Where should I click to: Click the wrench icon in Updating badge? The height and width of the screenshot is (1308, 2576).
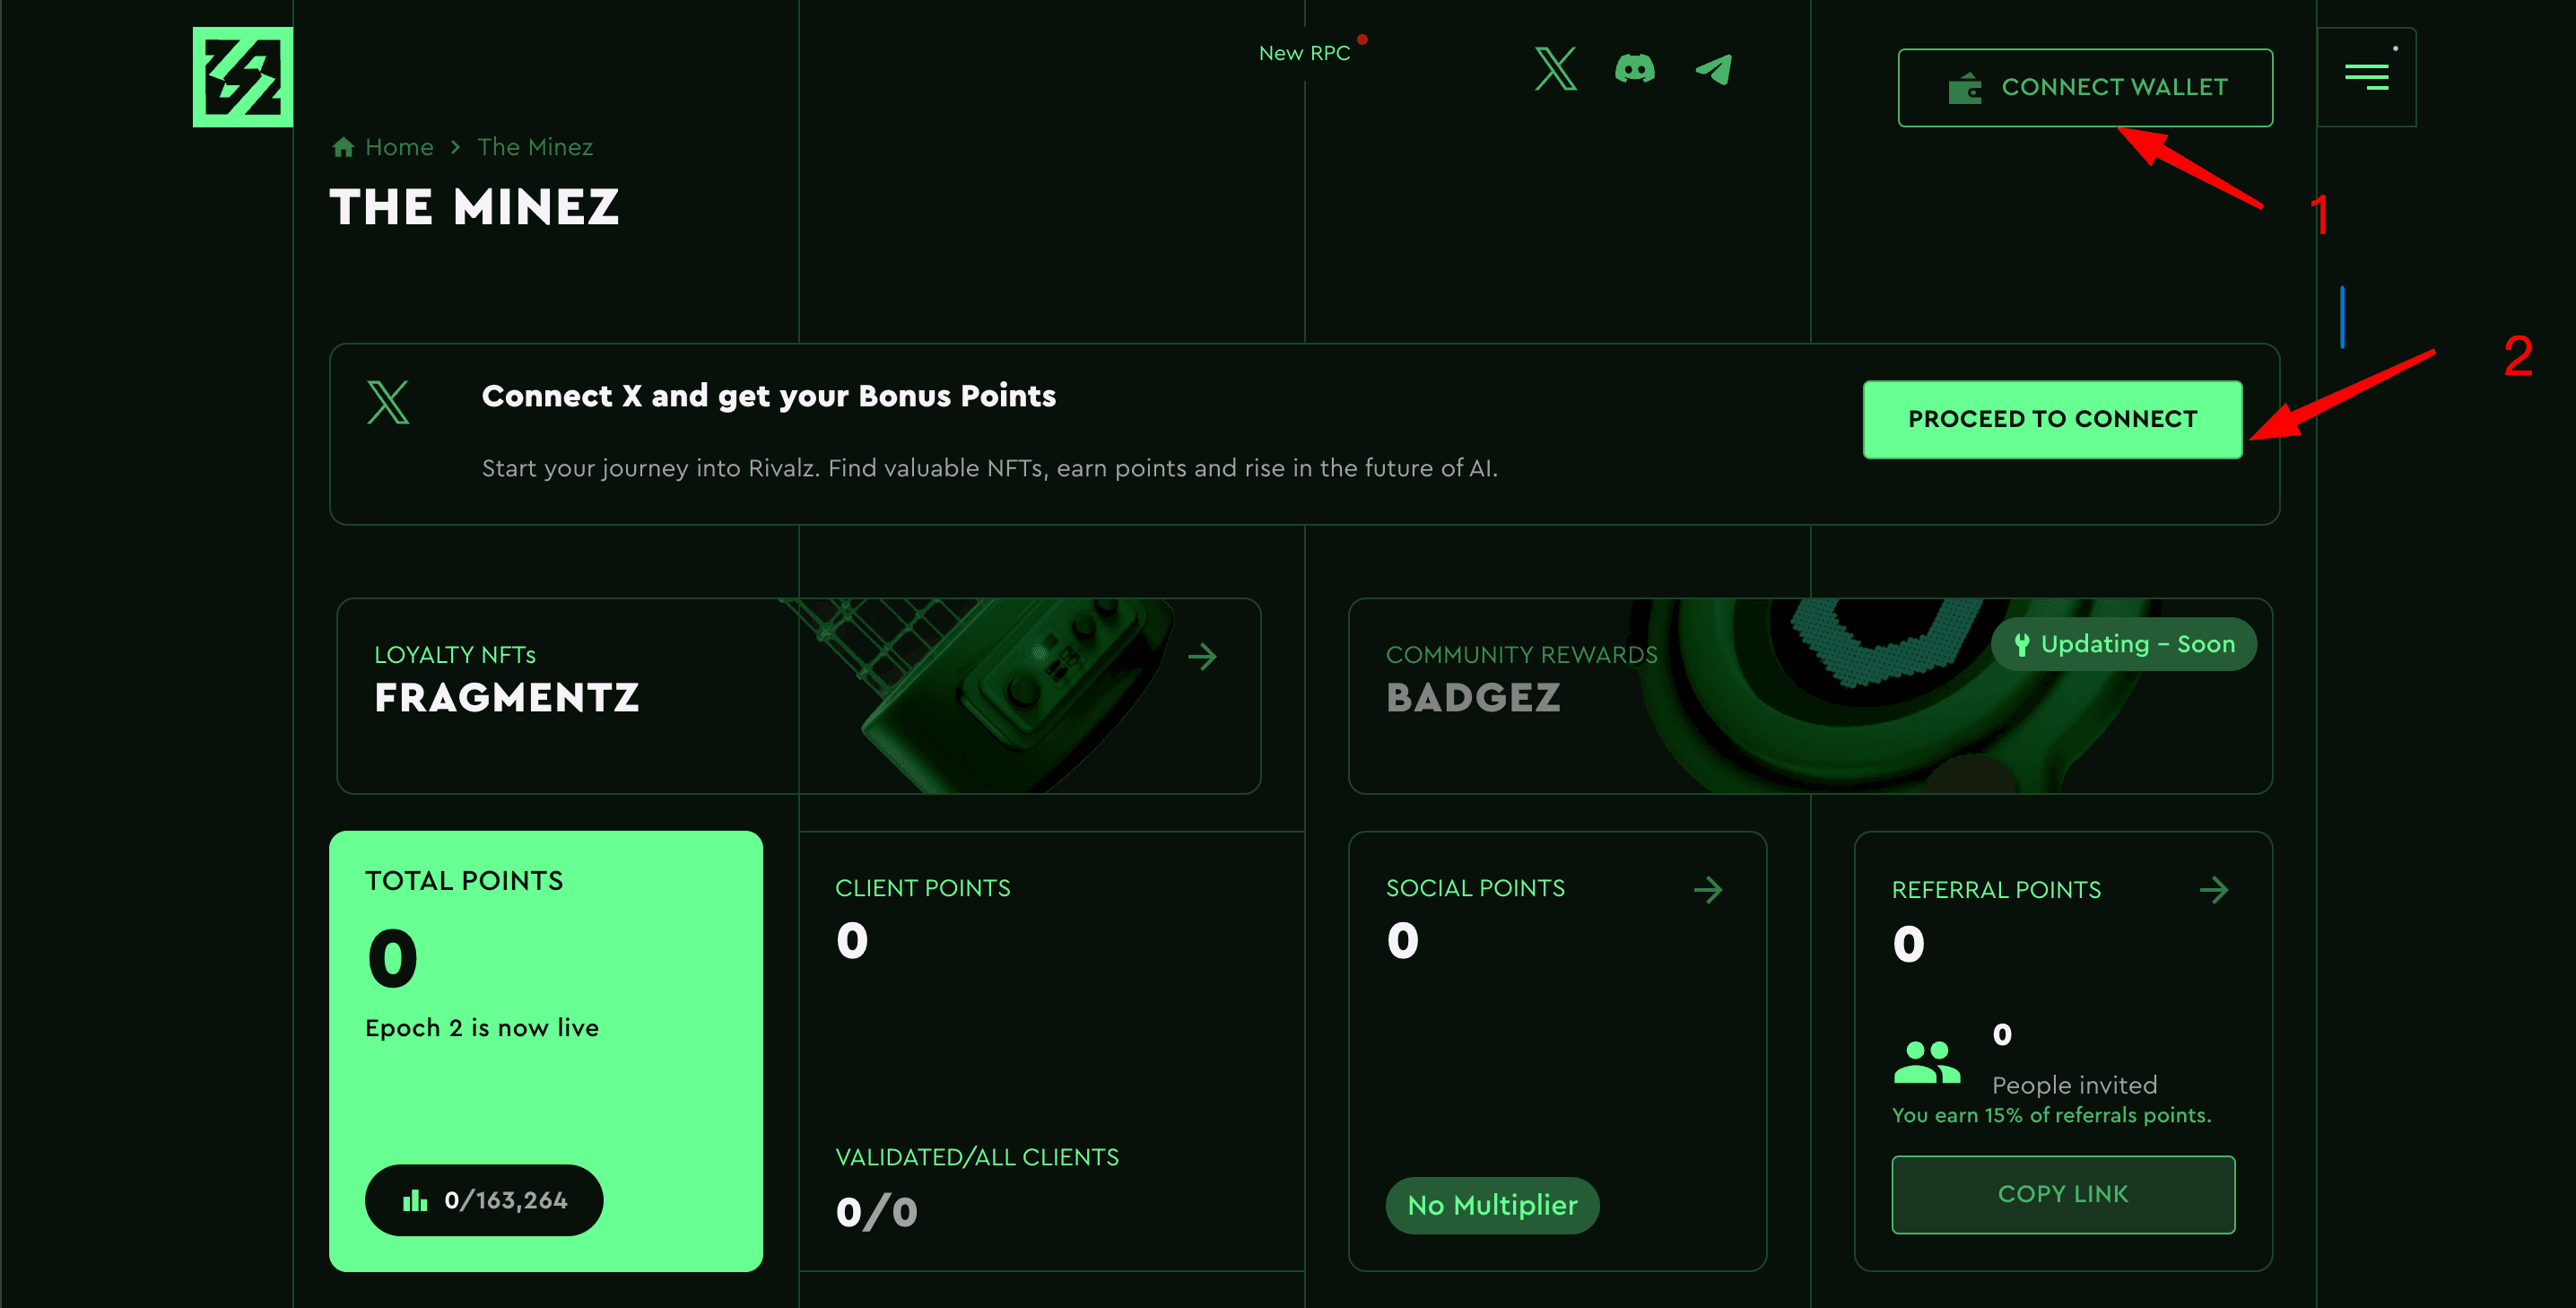pos(2021,645)
